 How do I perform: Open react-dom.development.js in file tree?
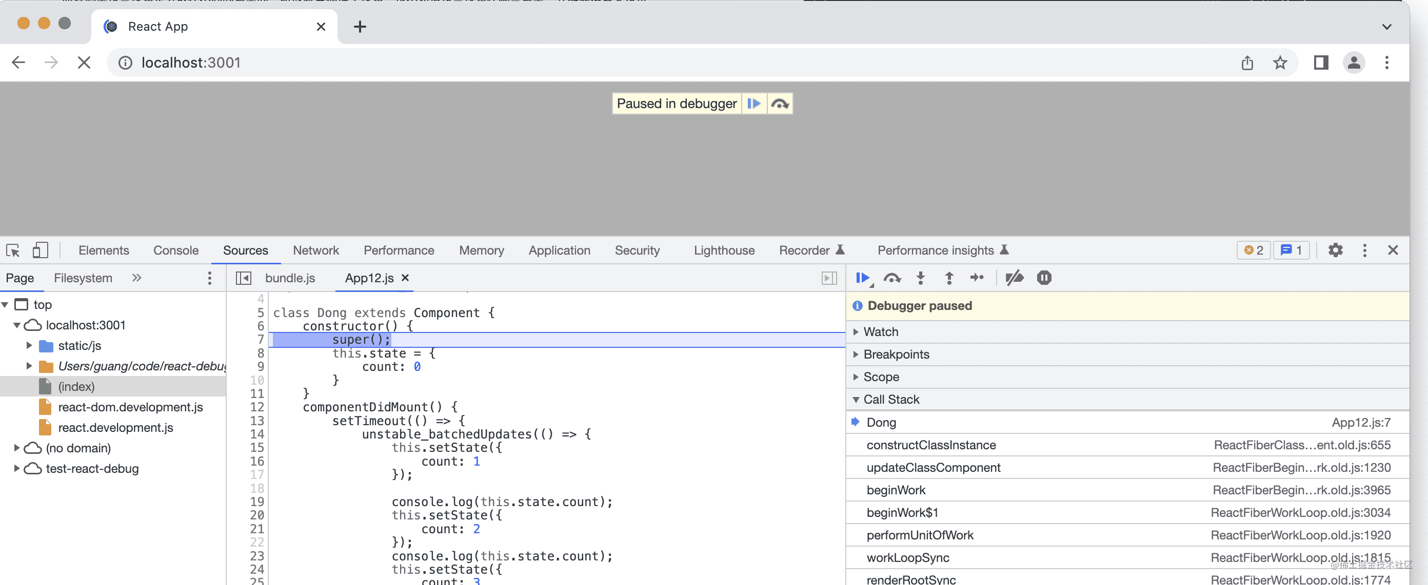130,407
